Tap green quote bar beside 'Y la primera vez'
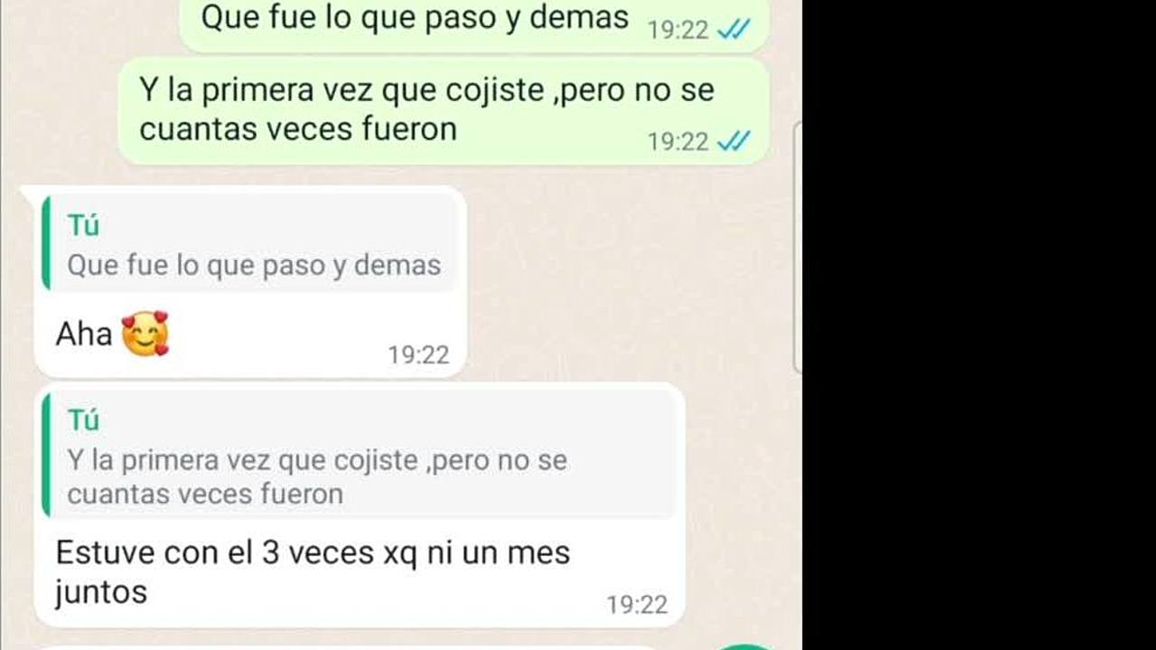 pos(45,455)
